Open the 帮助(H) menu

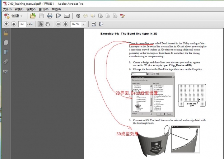click(56, 9)
